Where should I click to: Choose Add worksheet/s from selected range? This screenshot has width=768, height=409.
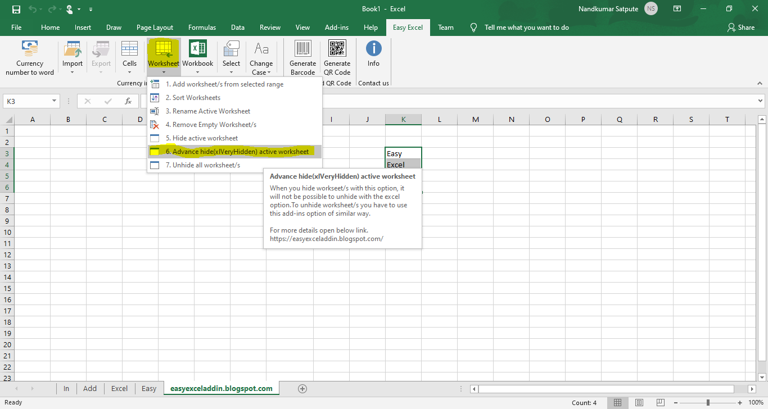pyautogui.click(x=234, y=84)
